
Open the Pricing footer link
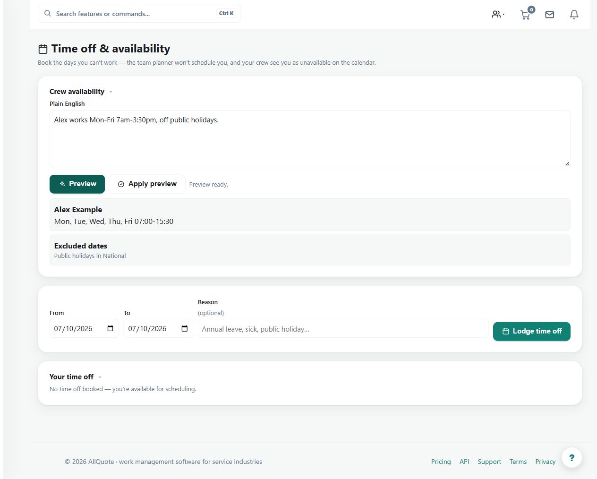click(441, 462)
